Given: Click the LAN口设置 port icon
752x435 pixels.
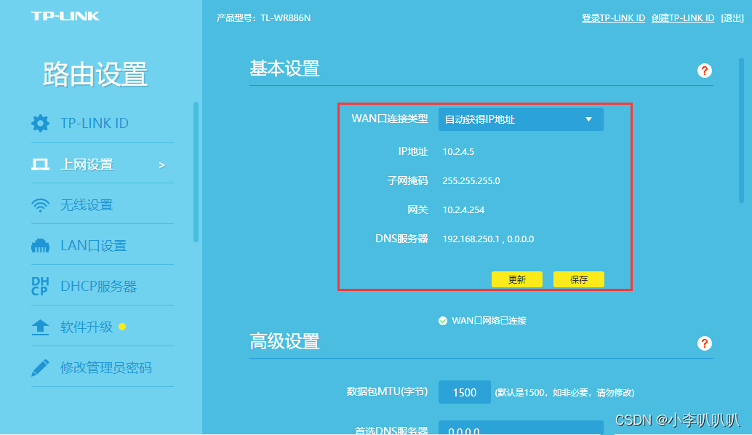Looking at the screenshot, I should [42, 244].
